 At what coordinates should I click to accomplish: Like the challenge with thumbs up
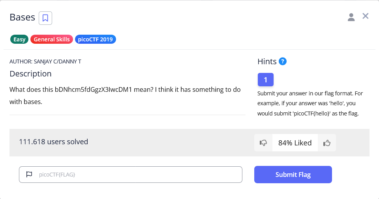click(326, 143)
